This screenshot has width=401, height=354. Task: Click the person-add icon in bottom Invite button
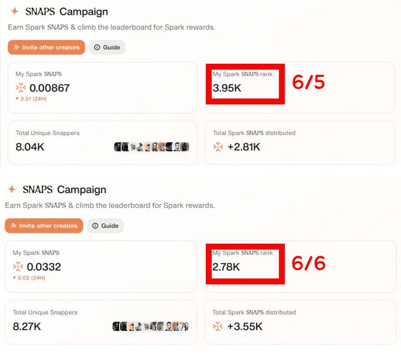click(14, 225)
